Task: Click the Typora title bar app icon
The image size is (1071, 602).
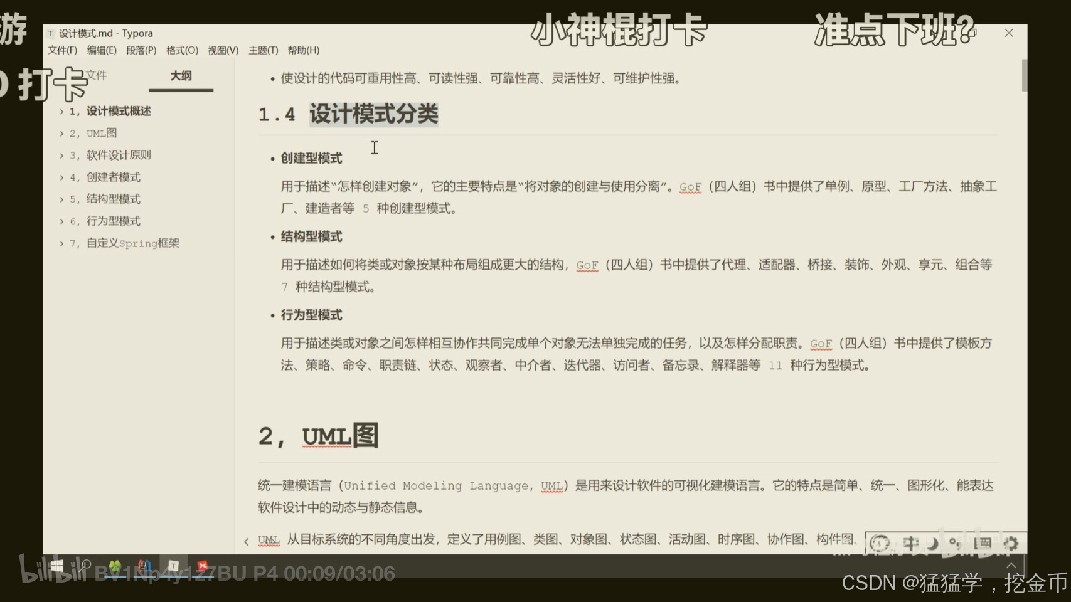Action: 50,33
